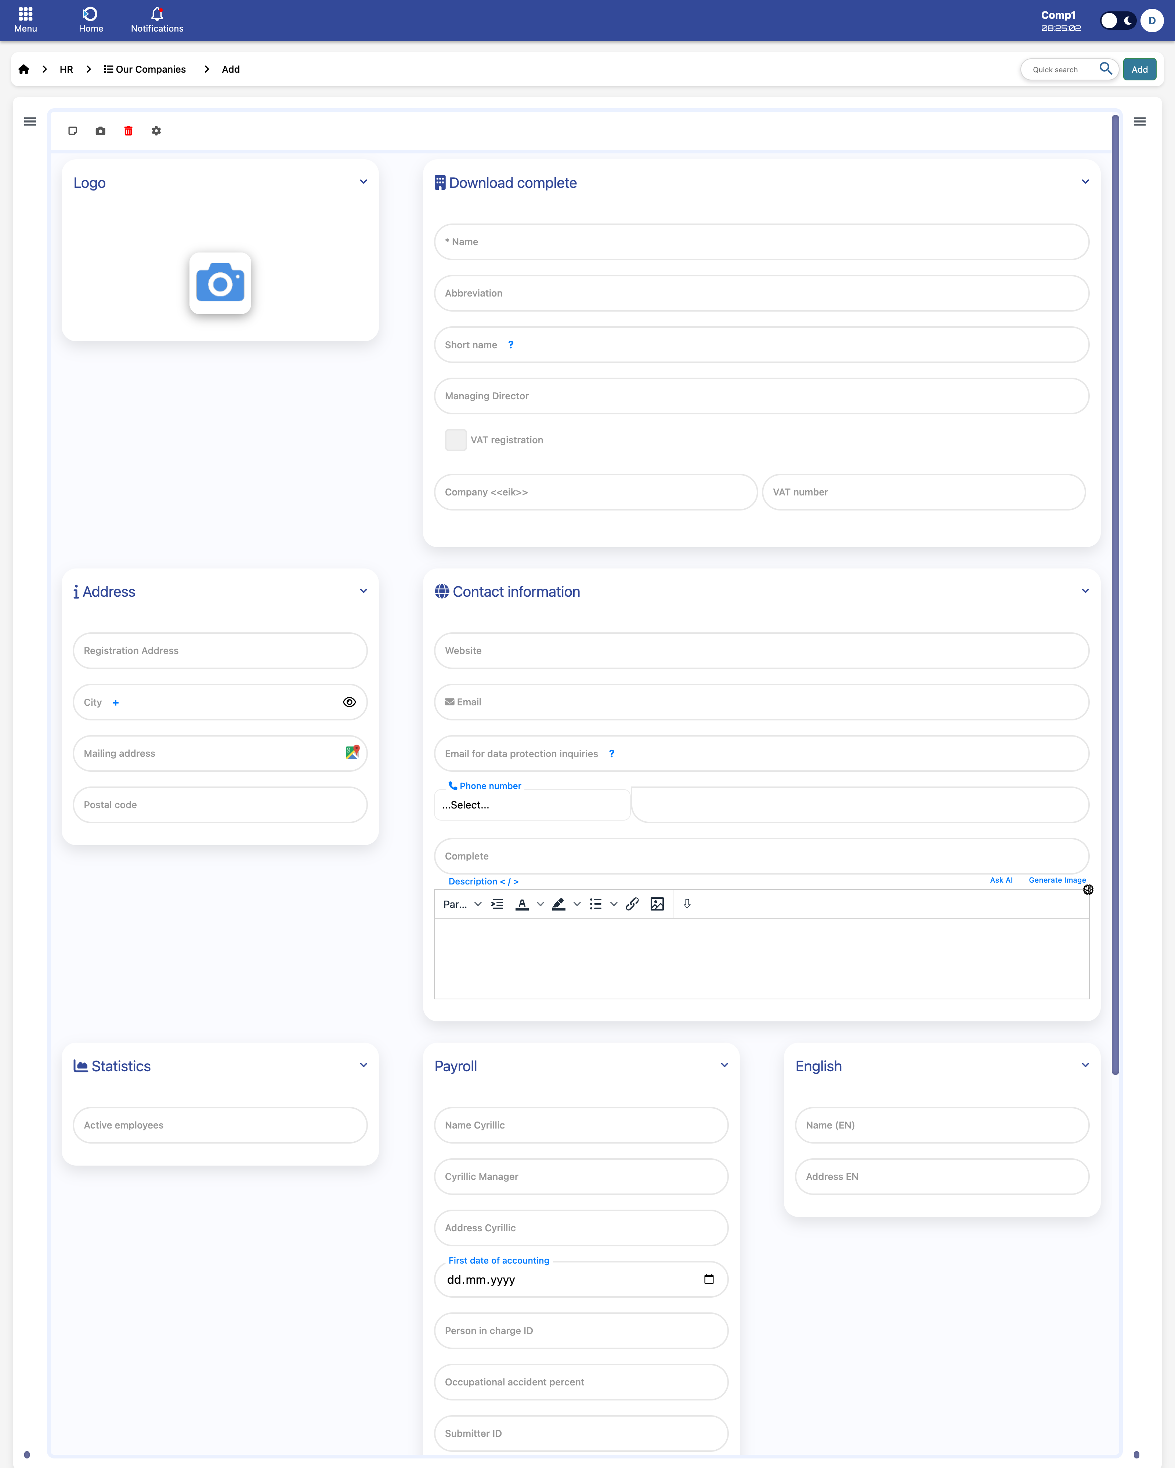1175x1468 pixels.
Task: Open Notifications bell
Action: pyautogui.click(x=157, y=20)
